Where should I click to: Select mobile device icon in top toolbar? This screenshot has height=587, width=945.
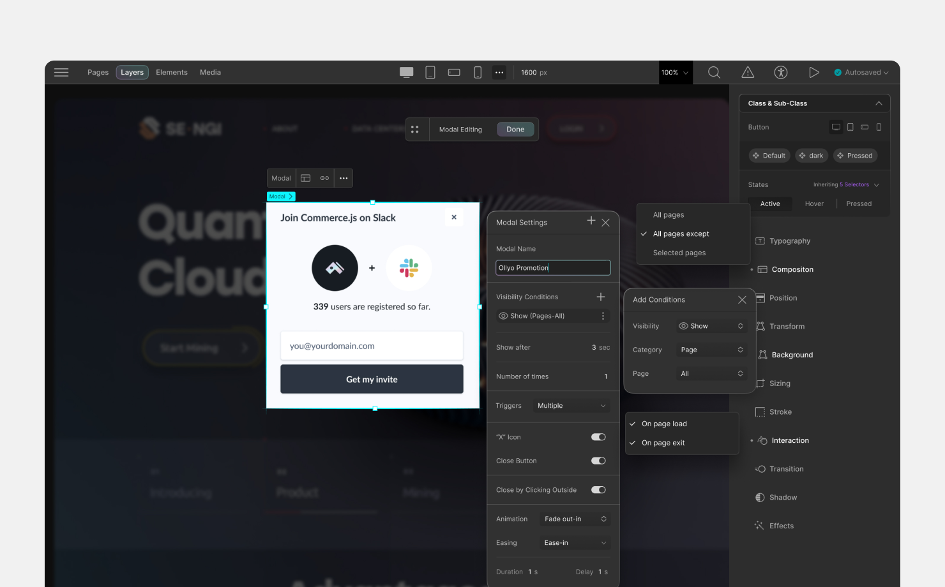coord(478,72)
